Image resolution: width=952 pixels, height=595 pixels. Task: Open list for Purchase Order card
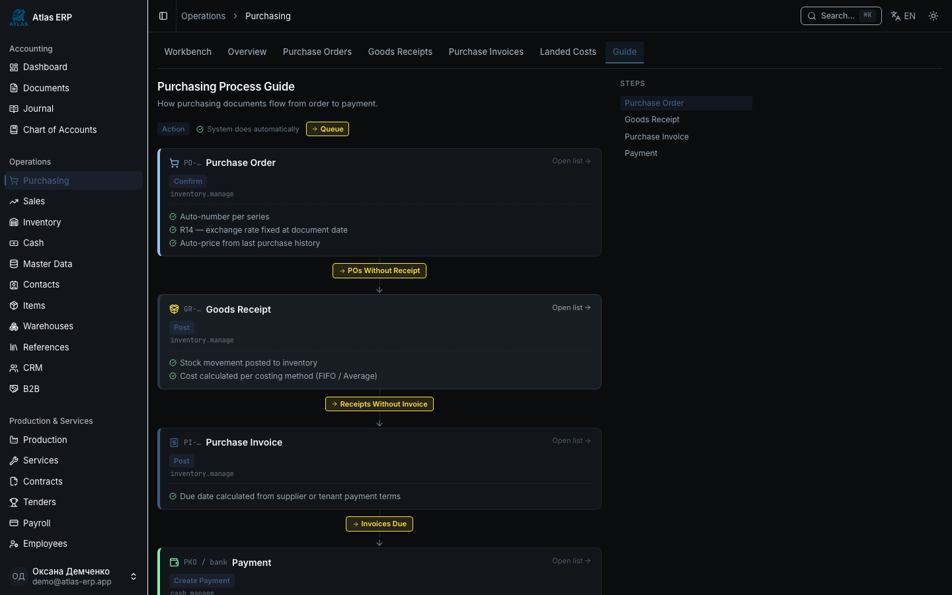click(571, 161)
